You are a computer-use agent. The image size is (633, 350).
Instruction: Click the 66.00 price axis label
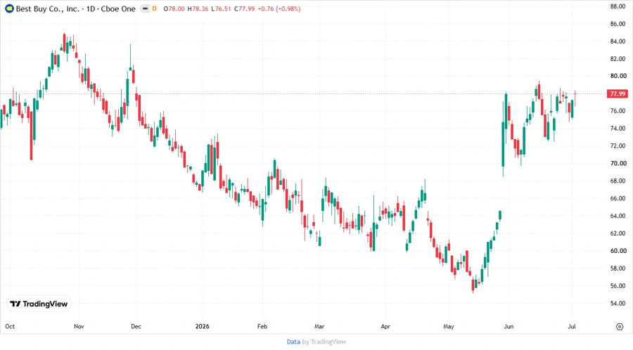(x=618, y=198)
